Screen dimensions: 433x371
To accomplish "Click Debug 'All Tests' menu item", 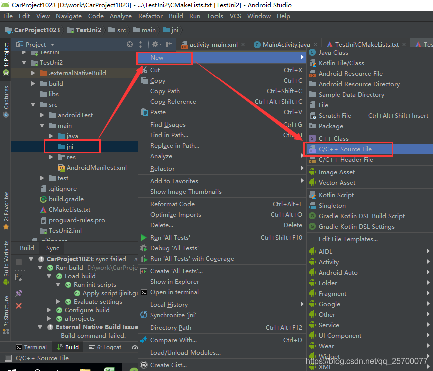I will (x=222, y=248).
